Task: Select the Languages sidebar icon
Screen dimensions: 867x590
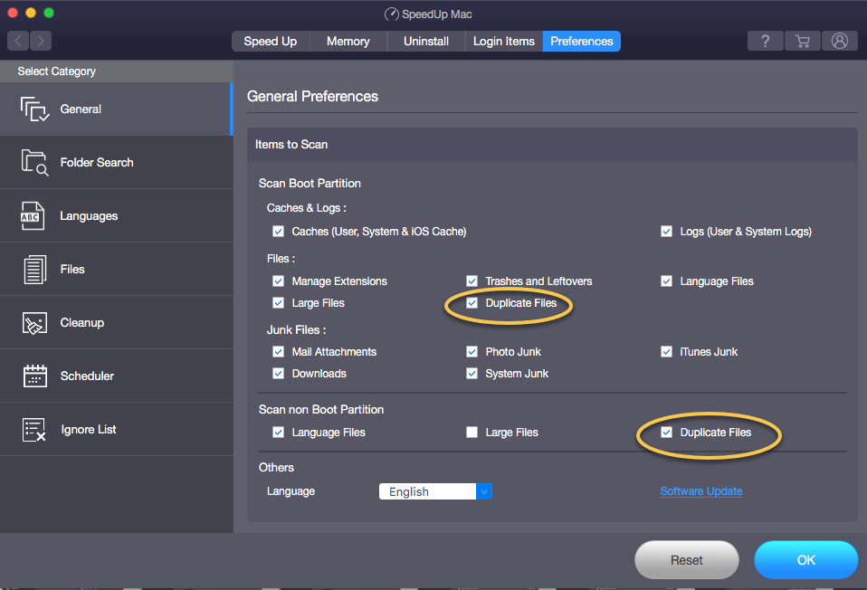Action: pos(34,216)
